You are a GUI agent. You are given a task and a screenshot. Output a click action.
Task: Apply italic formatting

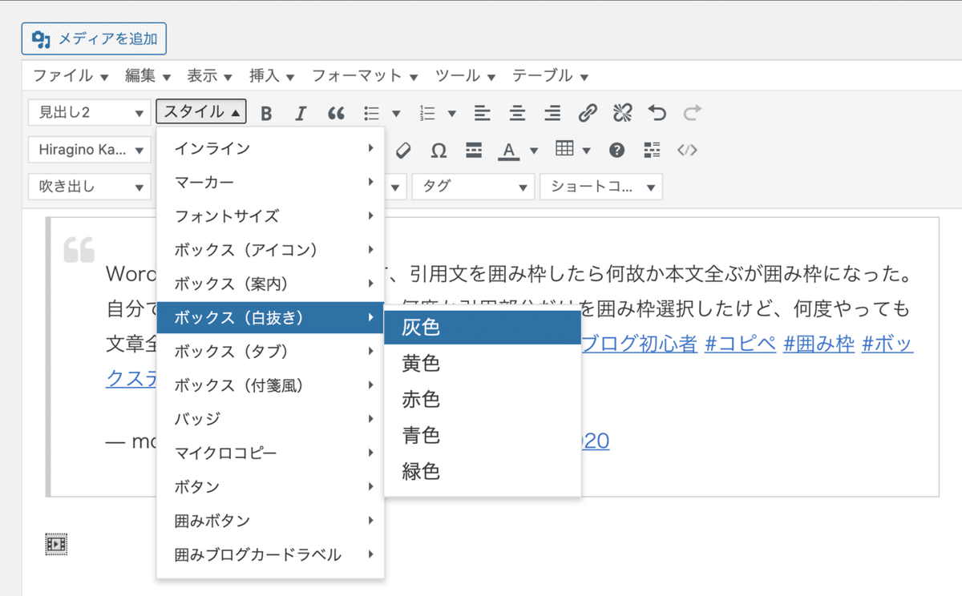click(300, 113)
